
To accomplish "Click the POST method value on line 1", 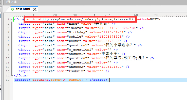I will point(154,19).
